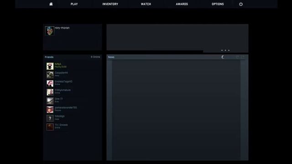Select NiNjA's avatar in Friends list

click(x=50, y=66)
